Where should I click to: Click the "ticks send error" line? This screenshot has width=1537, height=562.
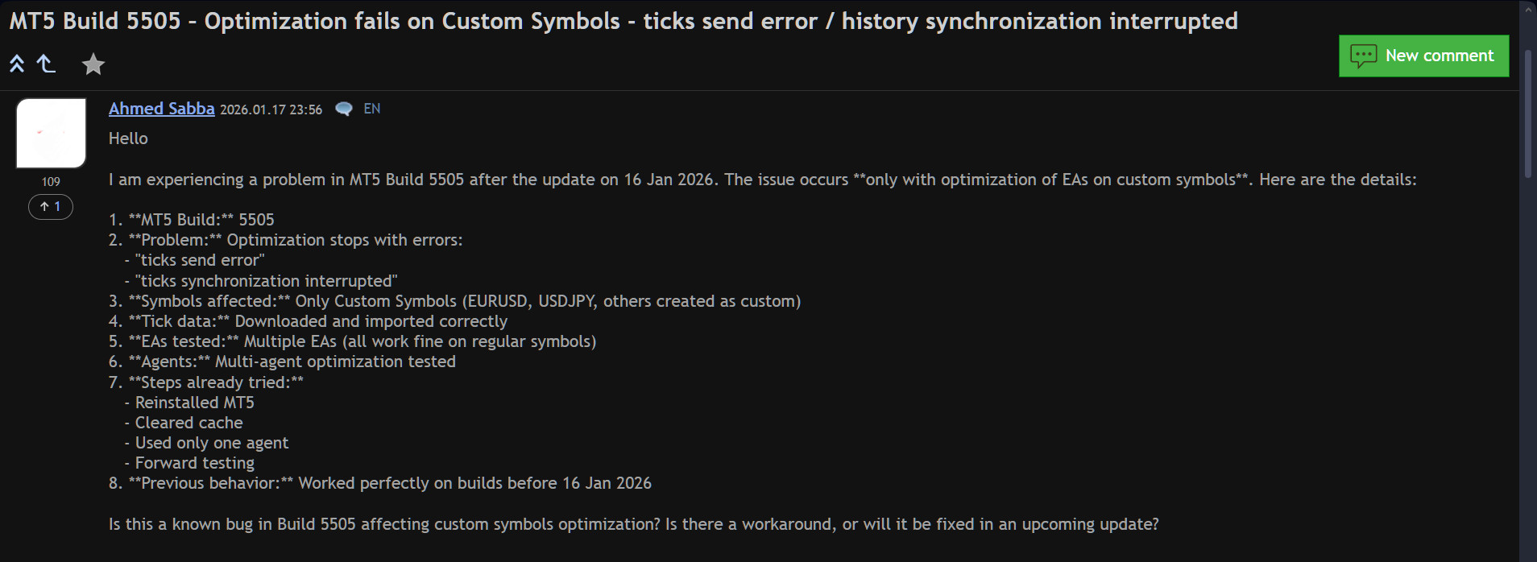coord(199,260)
